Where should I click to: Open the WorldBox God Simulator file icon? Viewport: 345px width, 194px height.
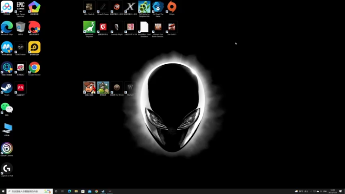point(144,28)
